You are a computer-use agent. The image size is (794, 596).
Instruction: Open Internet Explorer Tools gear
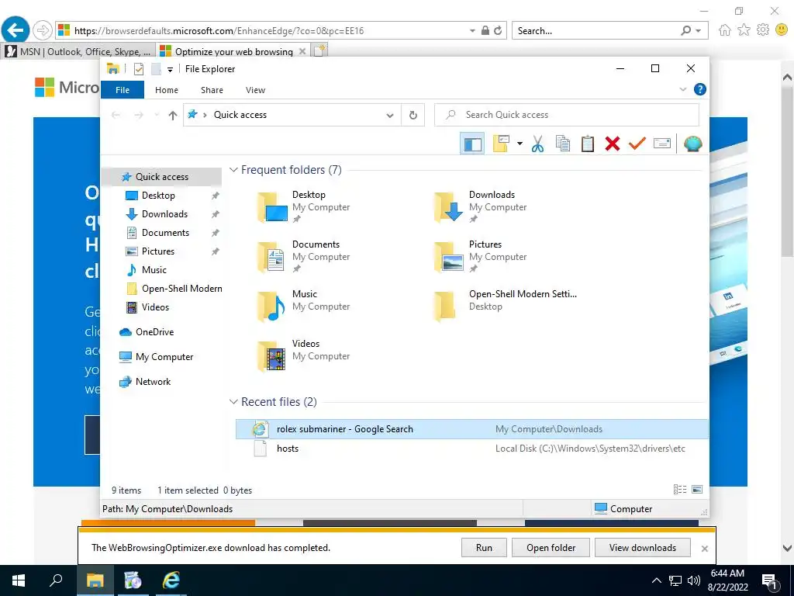pyautogui.click(x=763, y=30)
